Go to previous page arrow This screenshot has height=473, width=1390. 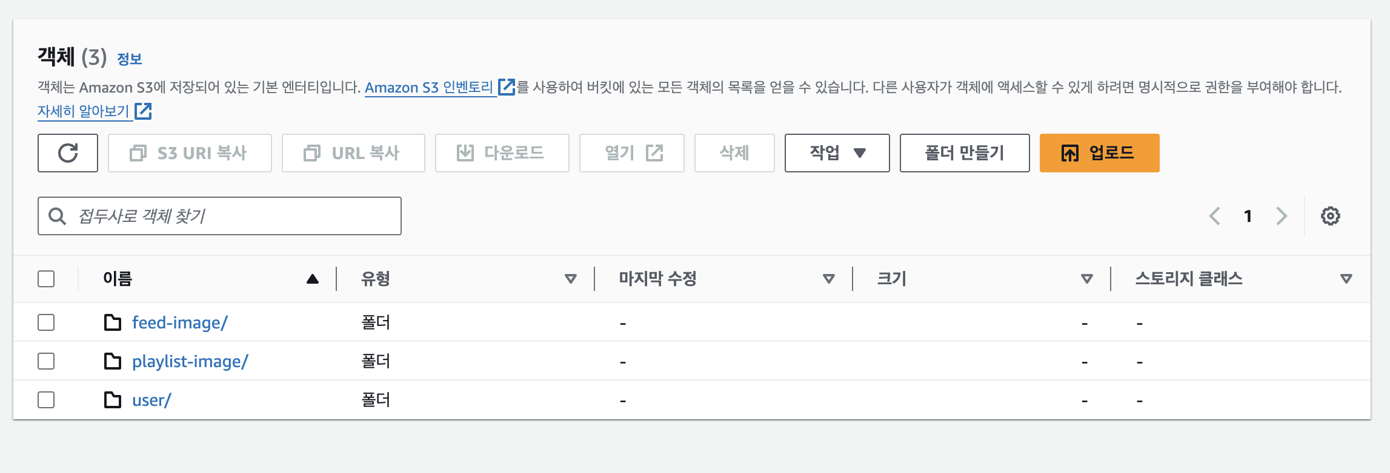(x=1214, y=216)
